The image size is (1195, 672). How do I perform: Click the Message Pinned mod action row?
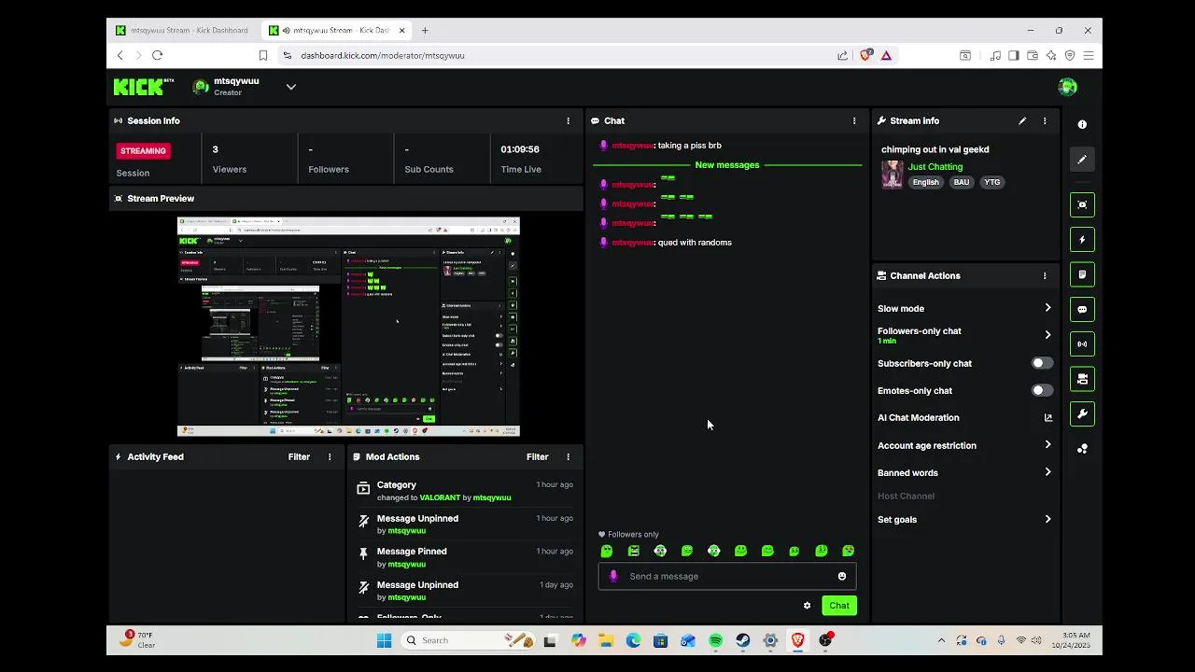click(x=464, y=557)
